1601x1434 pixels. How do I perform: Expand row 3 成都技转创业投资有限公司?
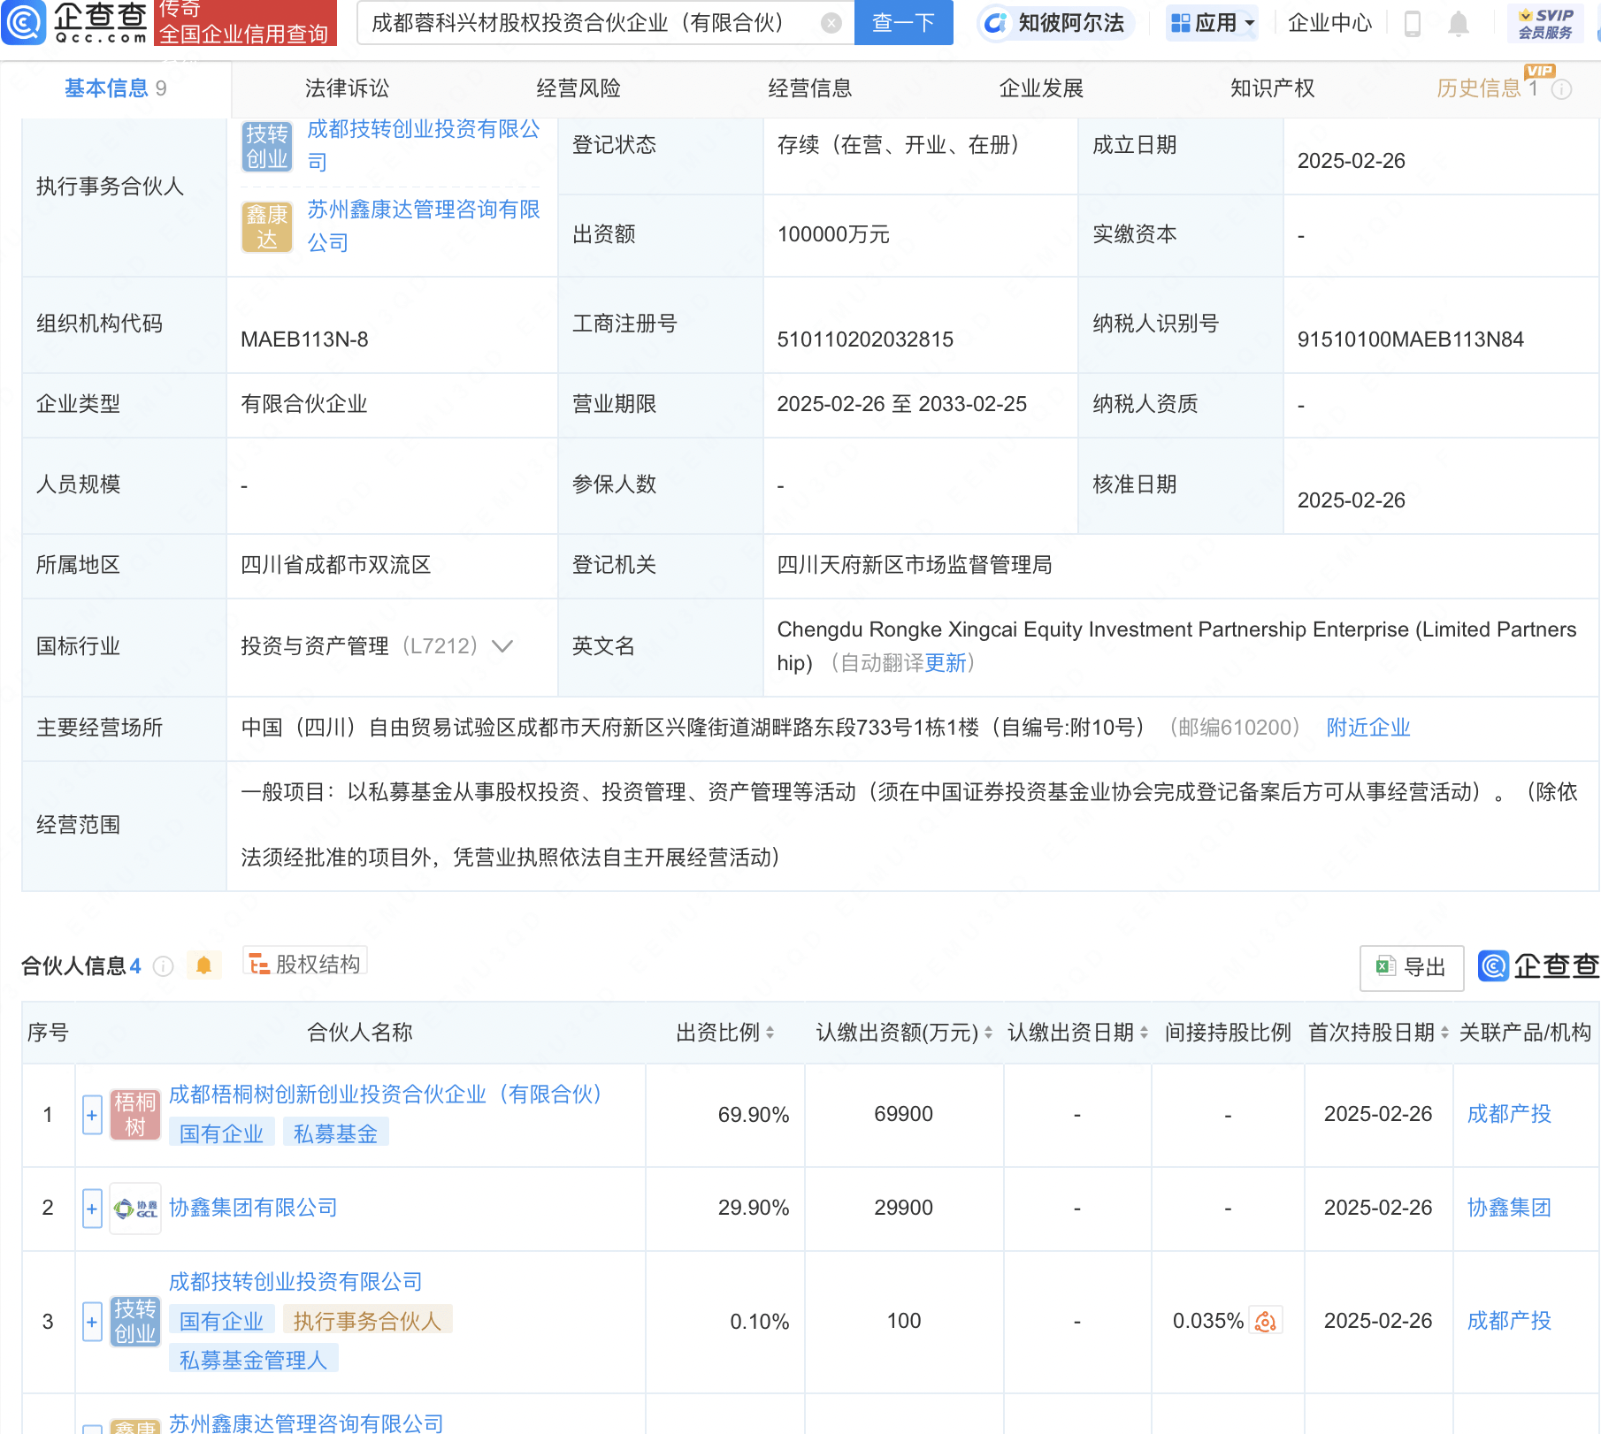(92, 1322)
